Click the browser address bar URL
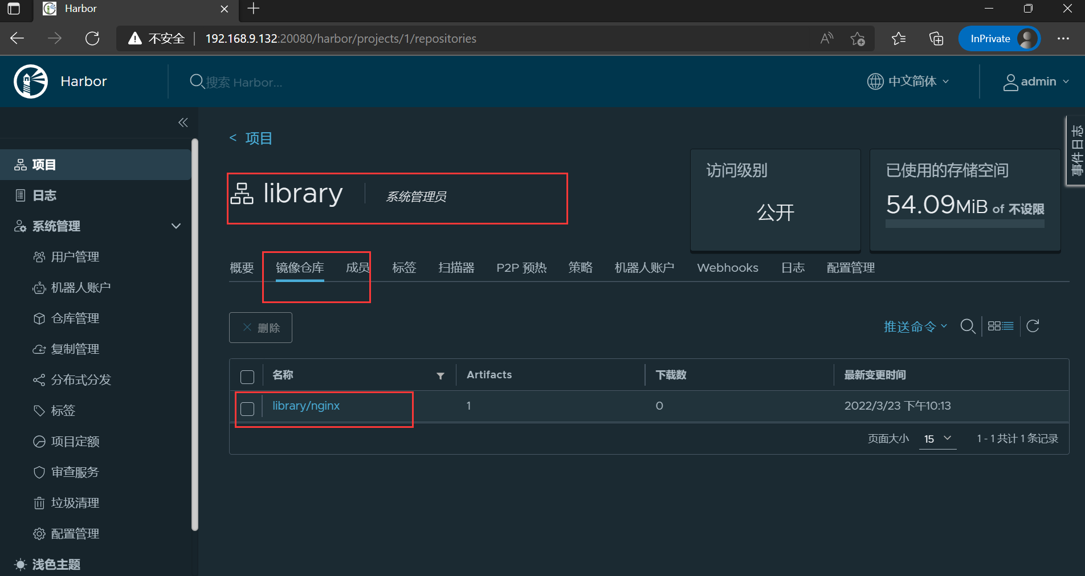 click(x=341, y=39)
